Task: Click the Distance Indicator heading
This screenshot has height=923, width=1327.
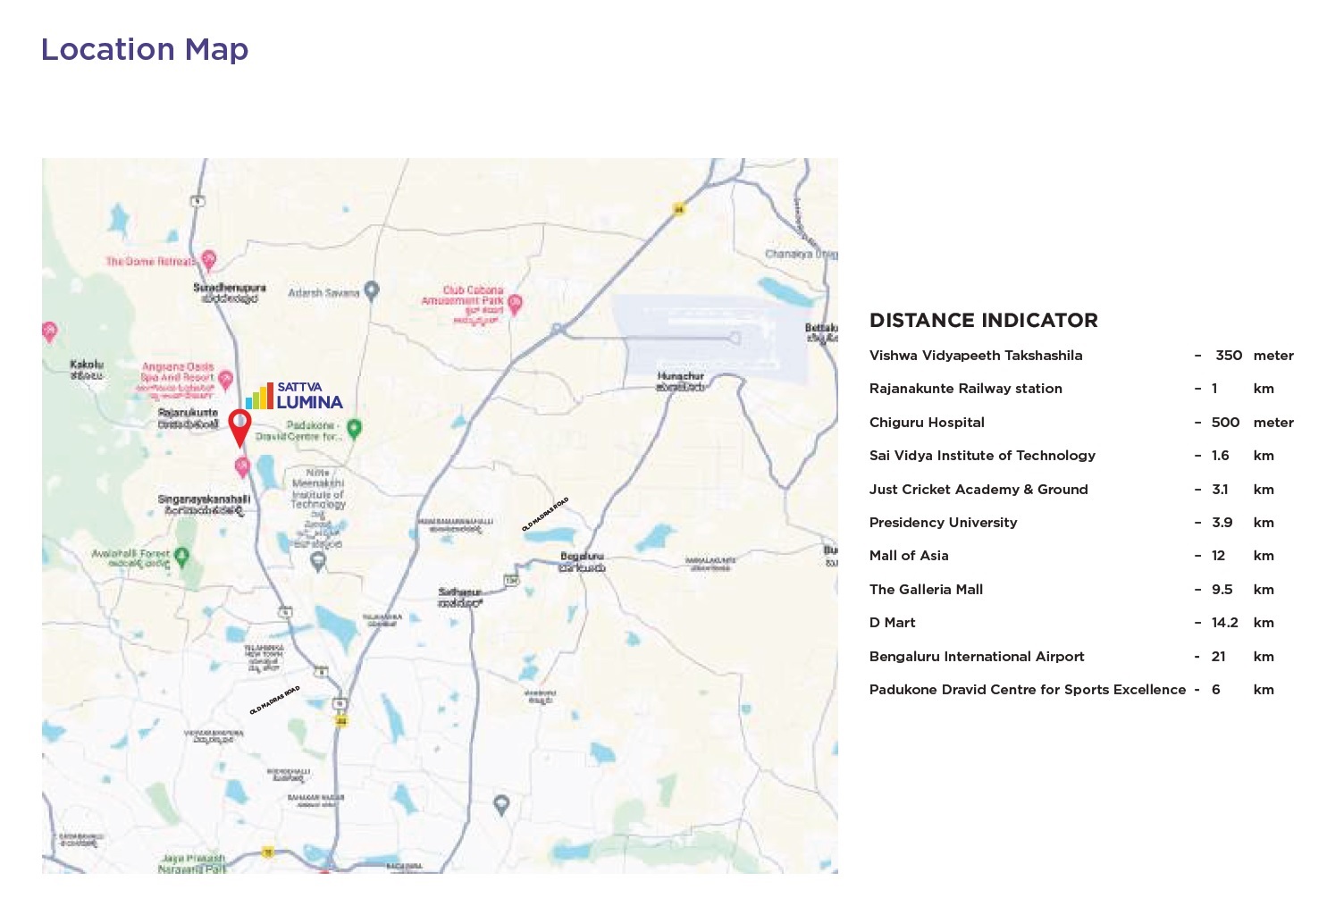Action: coord(983,320)
